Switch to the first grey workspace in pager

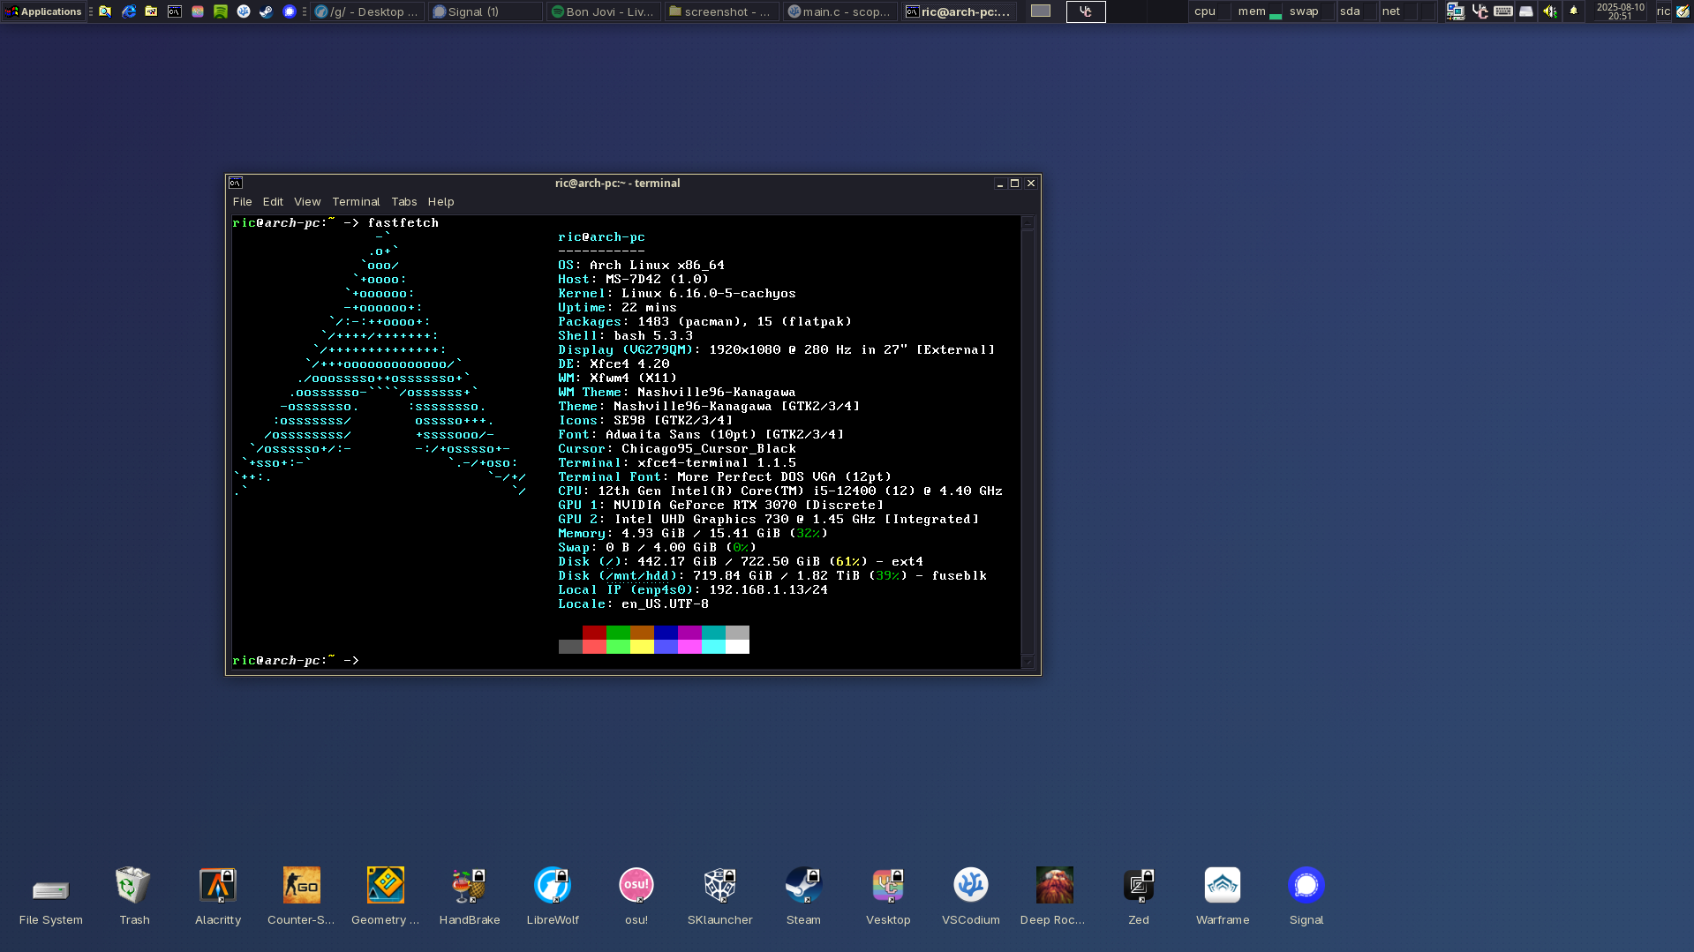click(1041, 11)
